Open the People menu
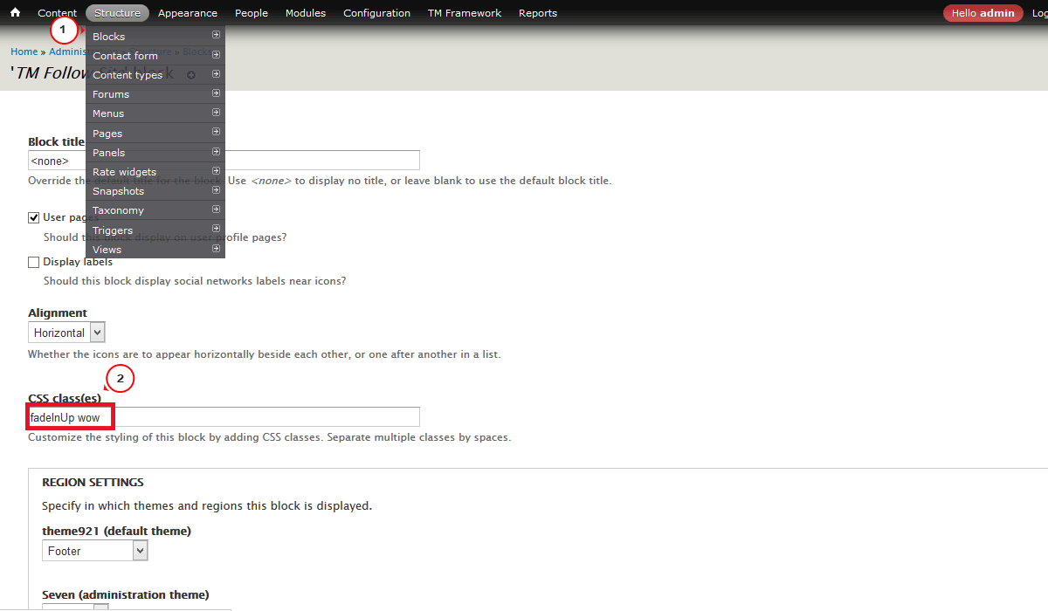 252,13
